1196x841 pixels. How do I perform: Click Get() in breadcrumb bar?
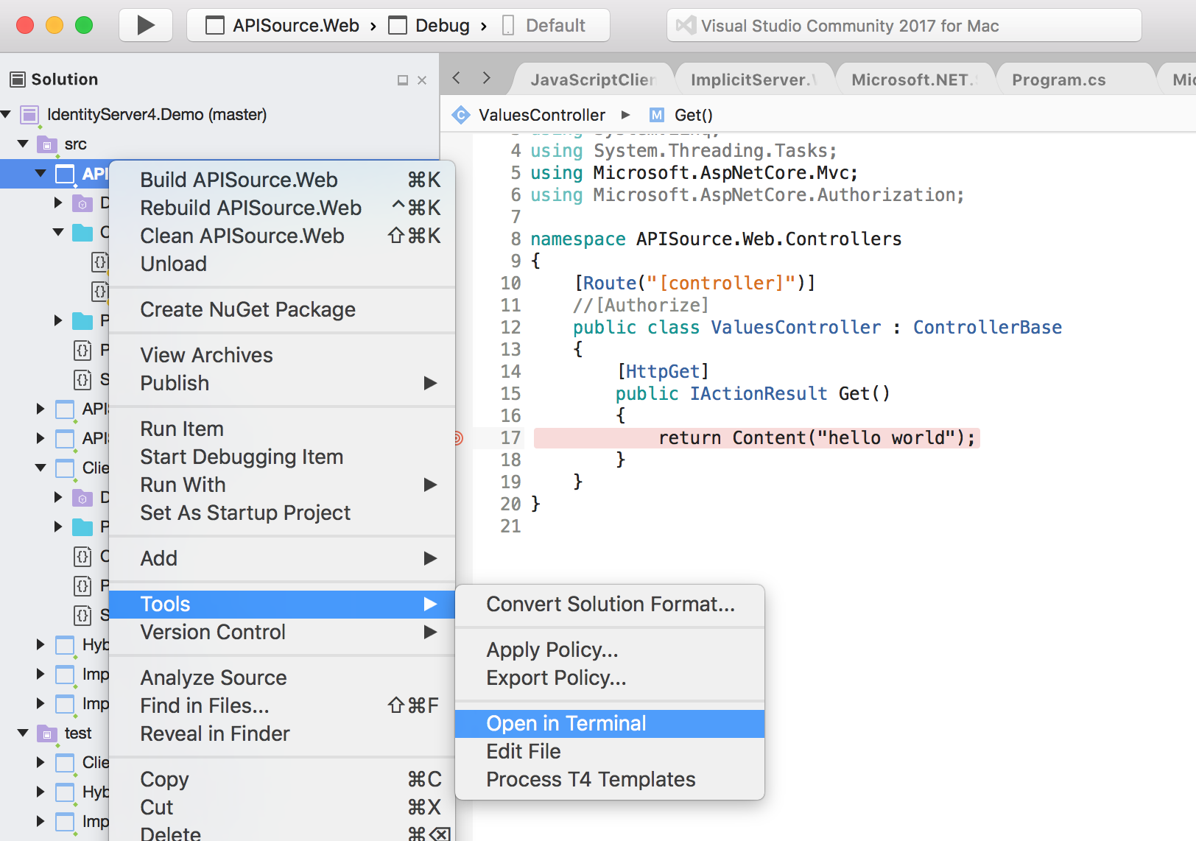click(x=694, y=115)
